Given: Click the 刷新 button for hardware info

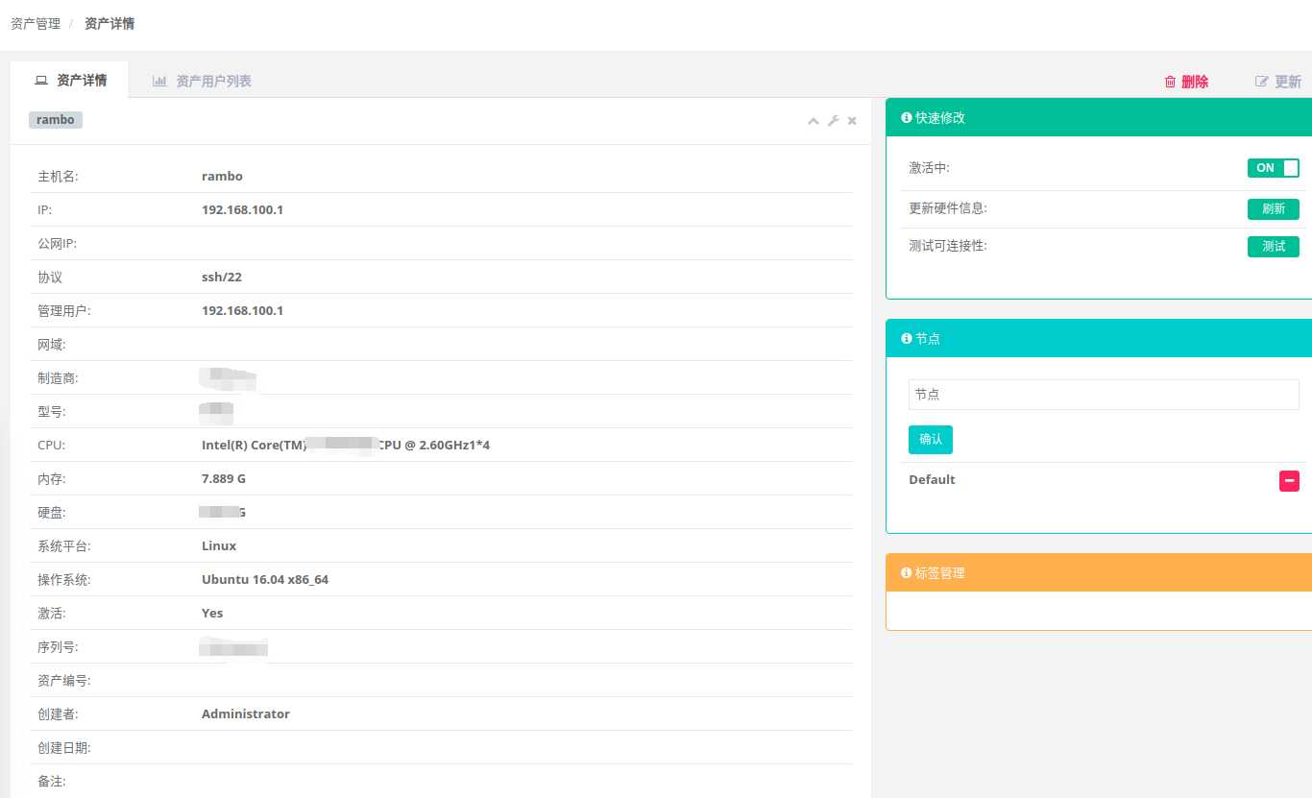Looking at the screenshot, I should [1274, 209].
